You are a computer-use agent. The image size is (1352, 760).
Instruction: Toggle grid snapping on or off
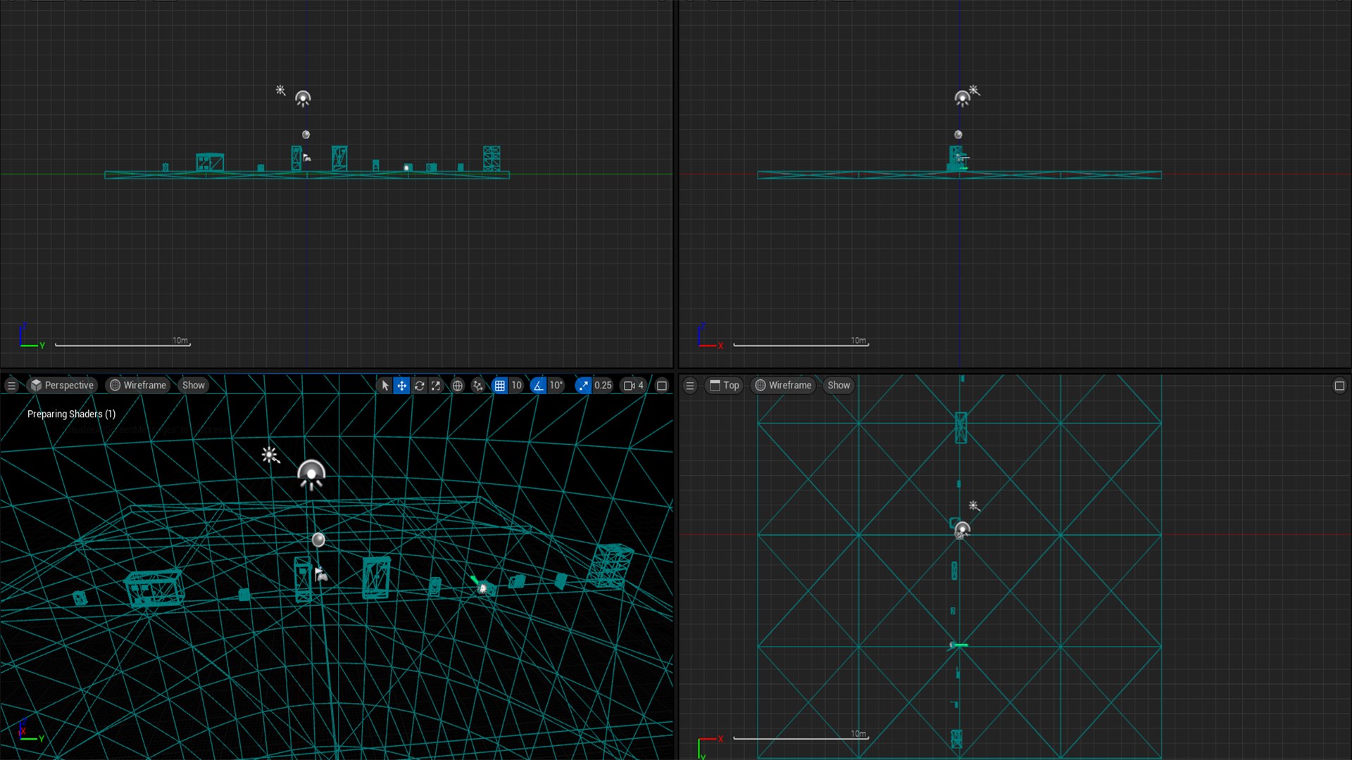499,386
